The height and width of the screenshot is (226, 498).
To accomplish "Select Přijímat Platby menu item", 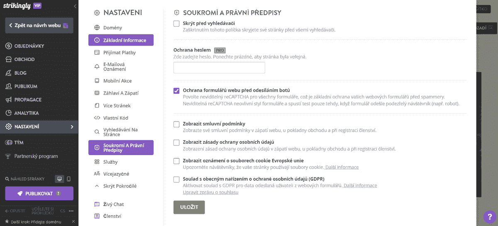I will tap(120, 53).
